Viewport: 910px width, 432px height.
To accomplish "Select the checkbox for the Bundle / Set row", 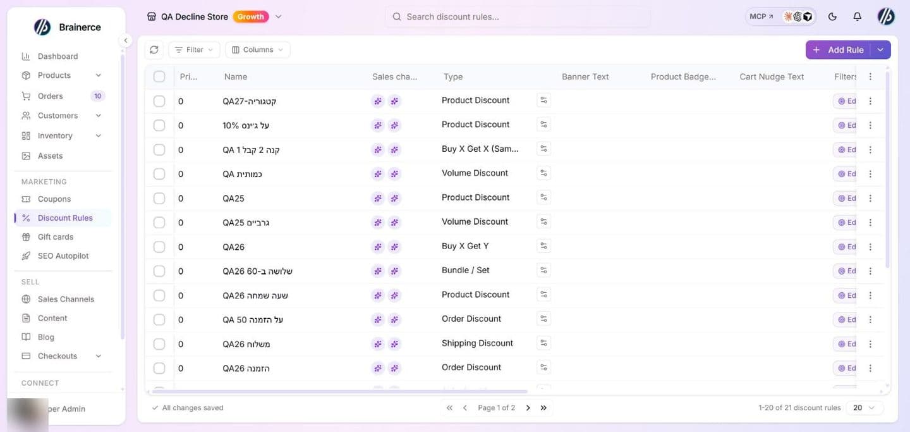I will (x=159, y=271).
